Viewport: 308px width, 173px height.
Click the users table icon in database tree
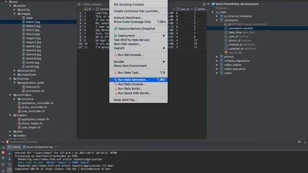[x=221, y=73]
